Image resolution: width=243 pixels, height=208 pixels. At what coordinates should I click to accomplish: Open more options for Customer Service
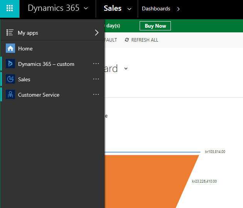[96, 95]
